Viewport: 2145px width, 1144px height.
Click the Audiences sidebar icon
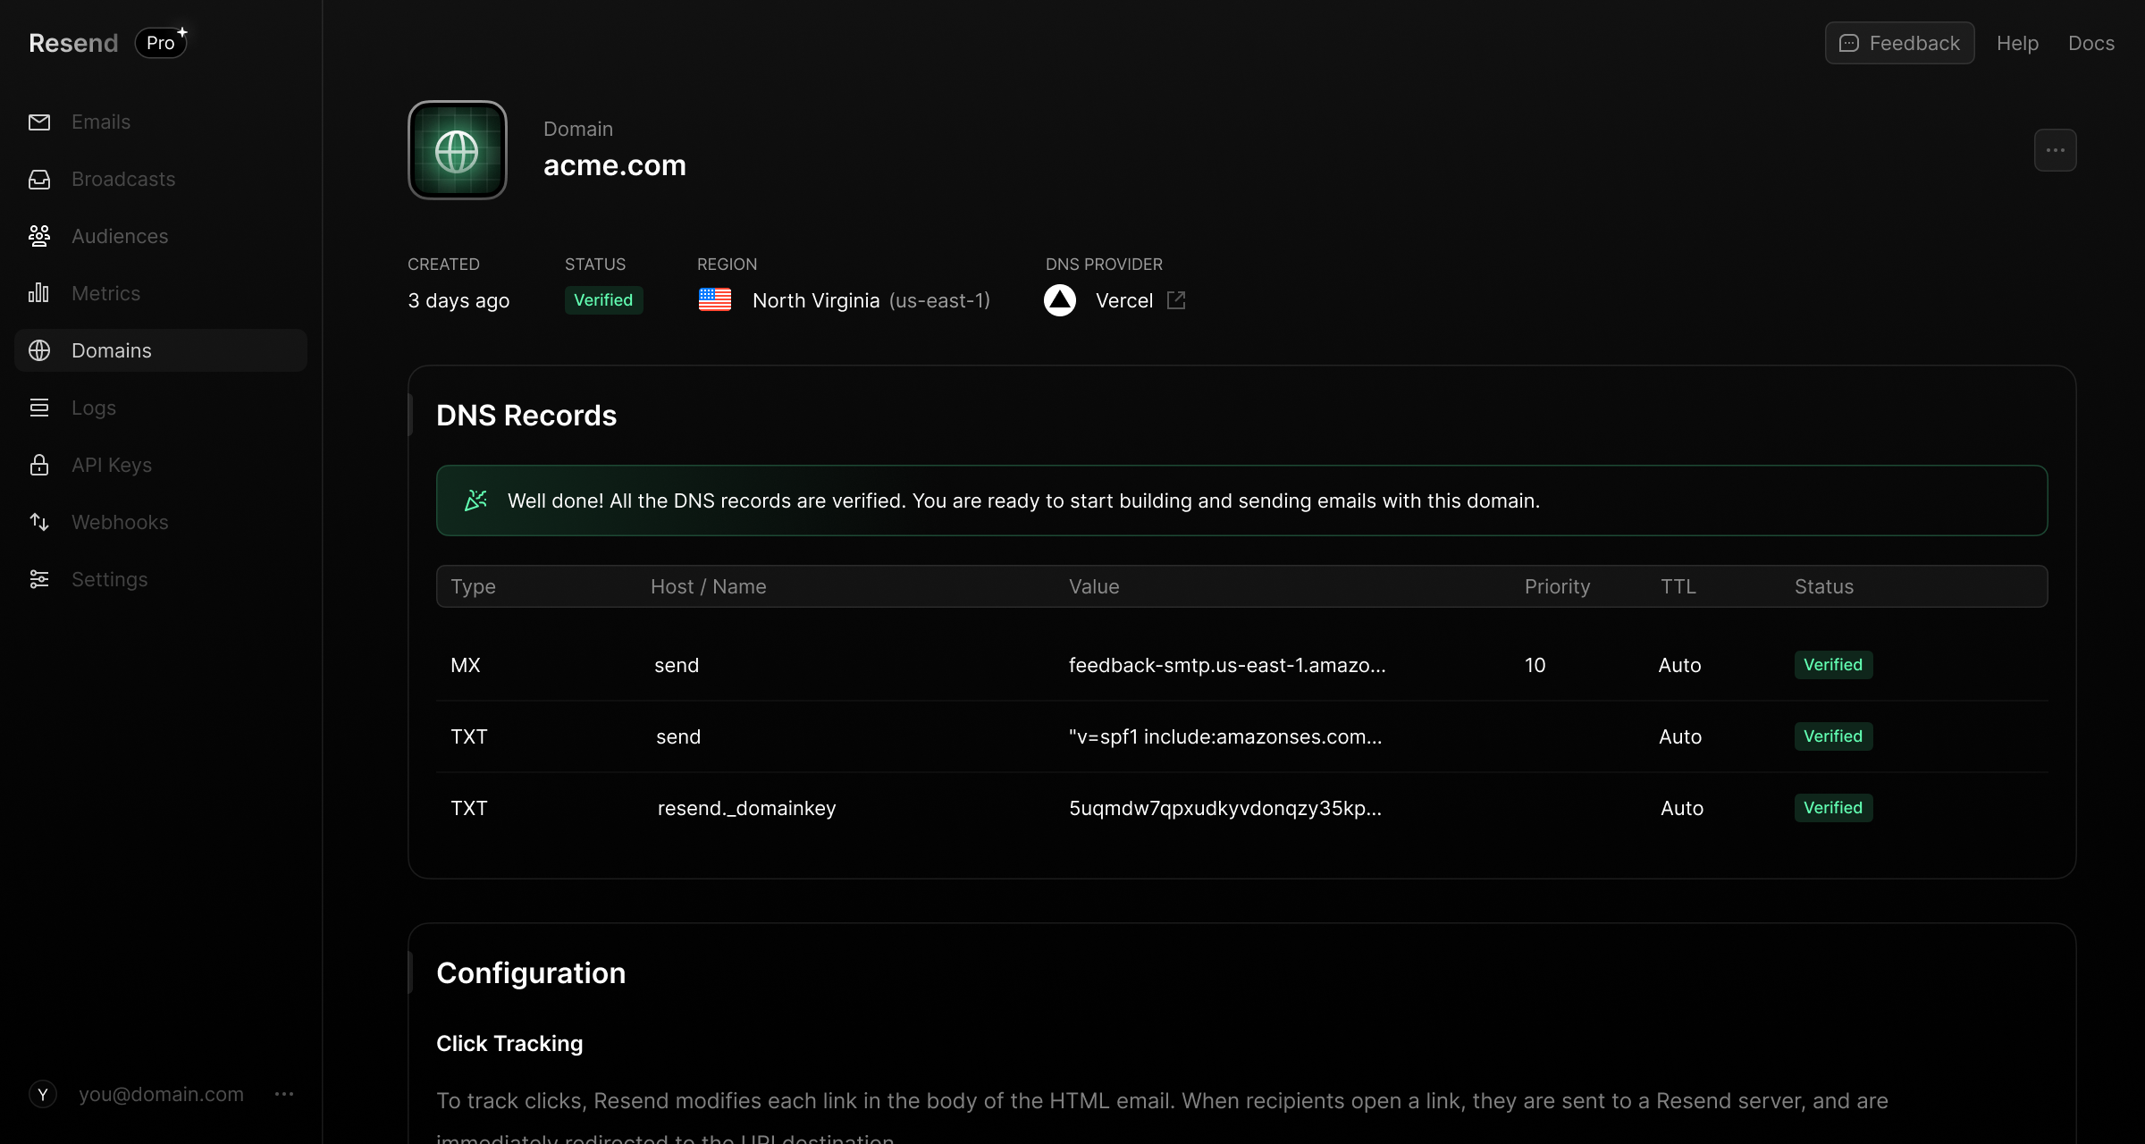pos(39,236)
